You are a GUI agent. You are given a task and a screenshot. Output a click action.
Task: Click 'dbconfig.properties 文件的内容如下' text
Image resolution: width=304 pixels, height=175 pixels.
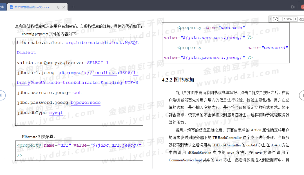pos(50,34)
